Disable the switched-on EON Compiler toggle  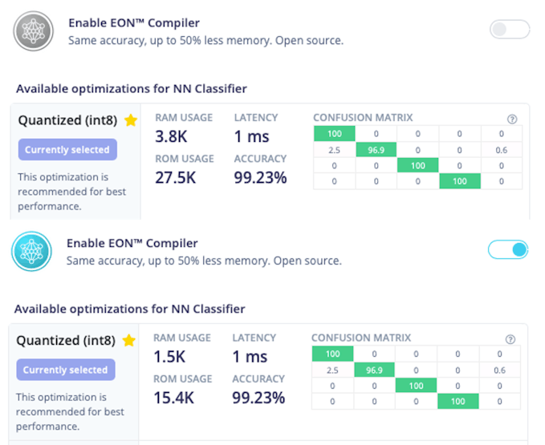click(508, 250)
